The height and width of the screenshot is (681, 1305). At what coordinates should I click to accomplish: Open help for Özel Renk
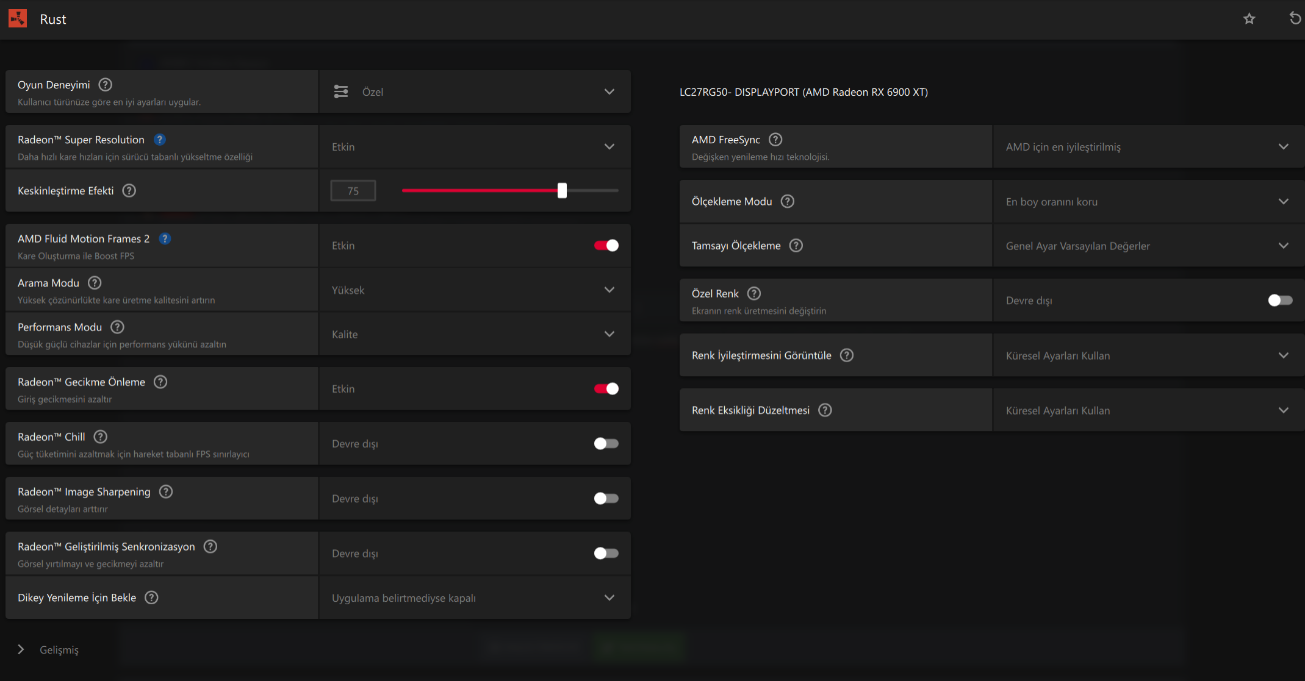[x=754, y=294]
